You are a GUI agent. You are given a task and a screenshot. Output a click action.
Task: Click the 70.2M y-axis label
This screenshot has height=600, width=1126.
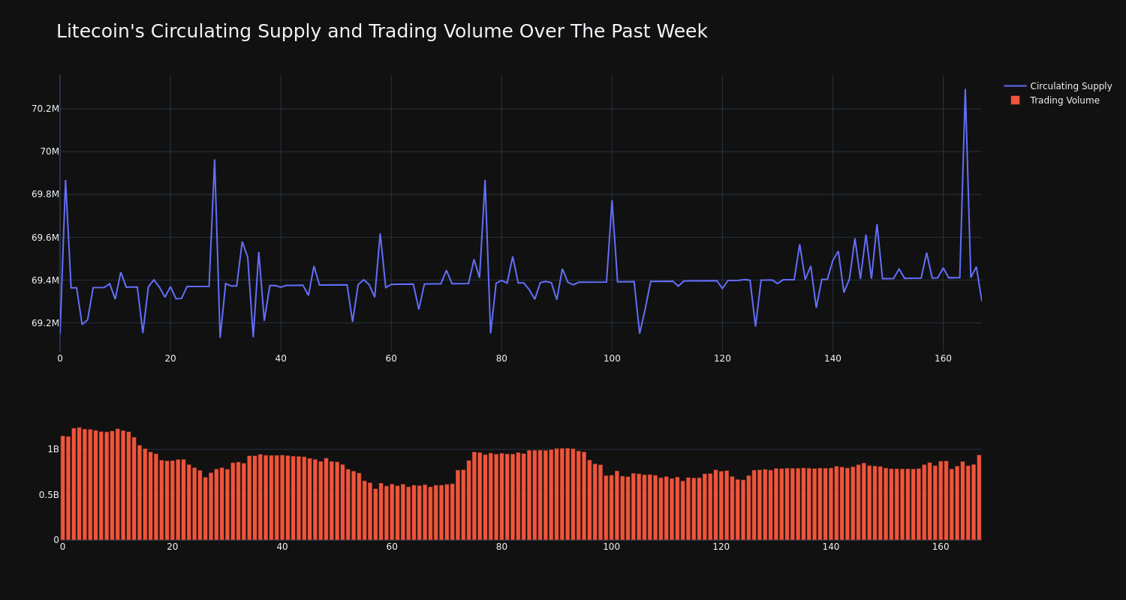tap(45, 109)
